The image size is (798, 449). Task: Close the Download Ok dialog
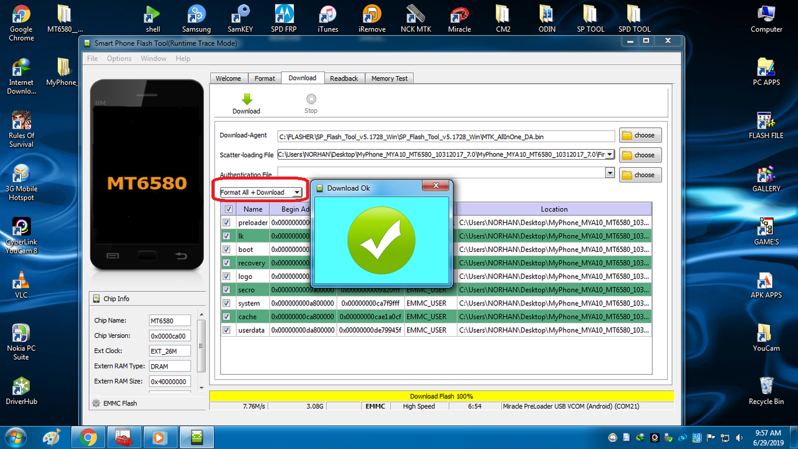click(x=436, y=186)
